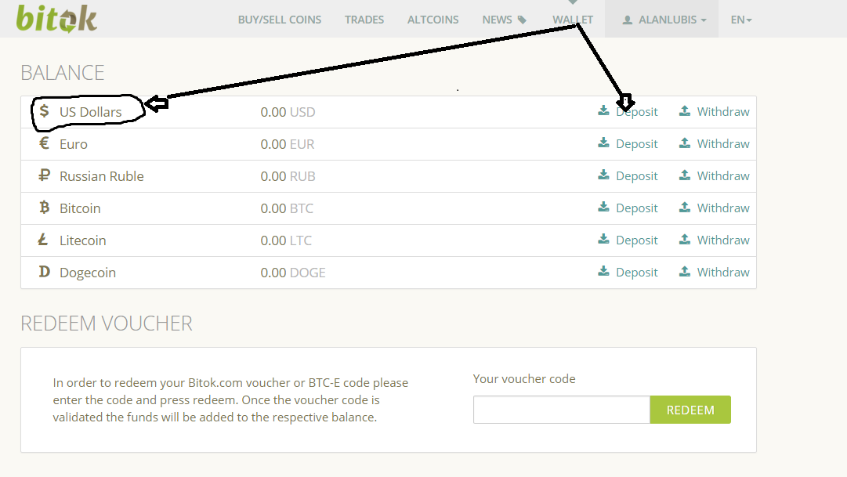This screenshot has width=847, height=477.
Task: Click the deposit icon in the Dogecoin row
Action: click(603, 271)
